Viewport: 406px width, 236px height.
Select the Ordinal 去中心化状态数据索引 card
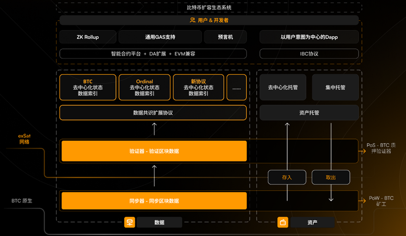(144, 87)
